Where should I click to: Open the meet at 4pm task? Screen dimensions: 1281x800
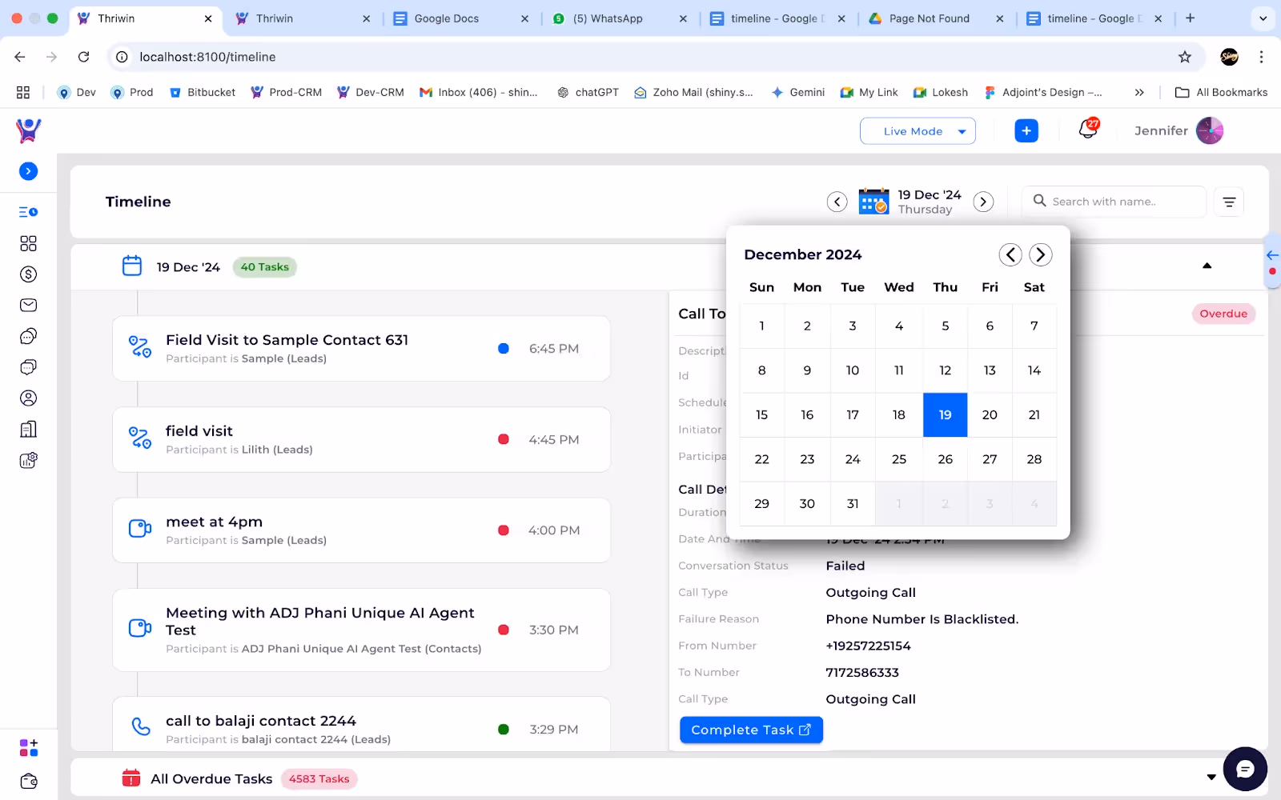point(362,530)
